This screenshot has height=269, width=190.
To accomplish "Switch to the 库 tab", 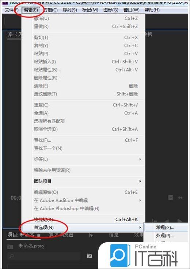I will pos(91,235).
